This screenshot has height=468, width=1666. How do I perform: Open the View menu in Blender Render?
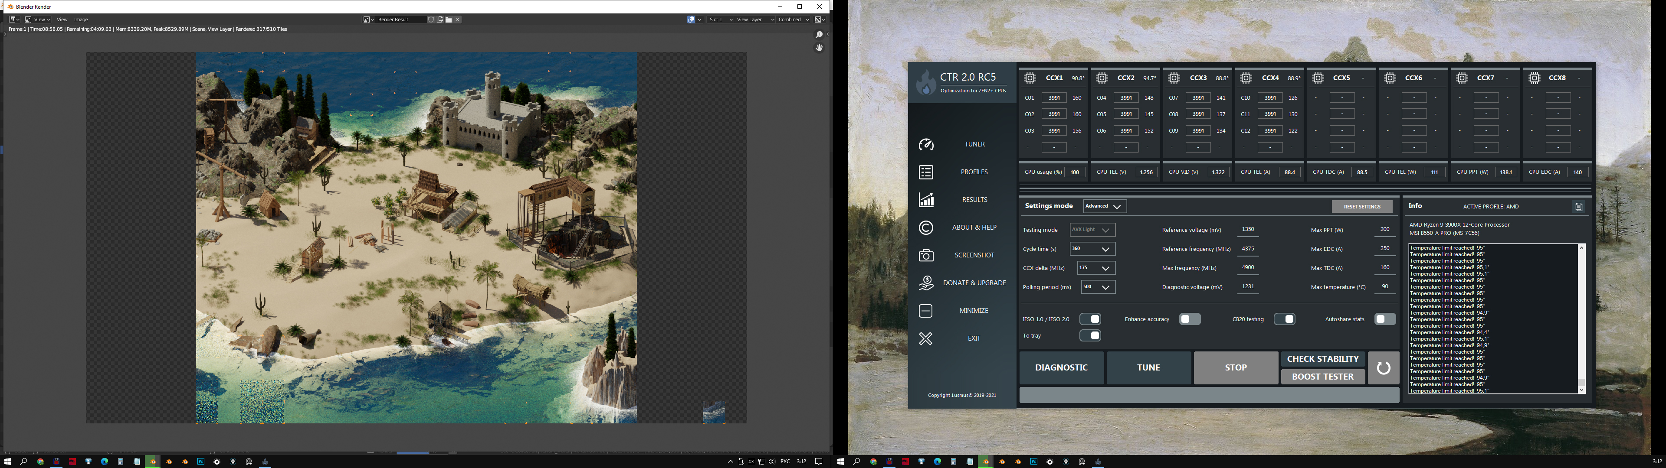click(x=62, y=19)
